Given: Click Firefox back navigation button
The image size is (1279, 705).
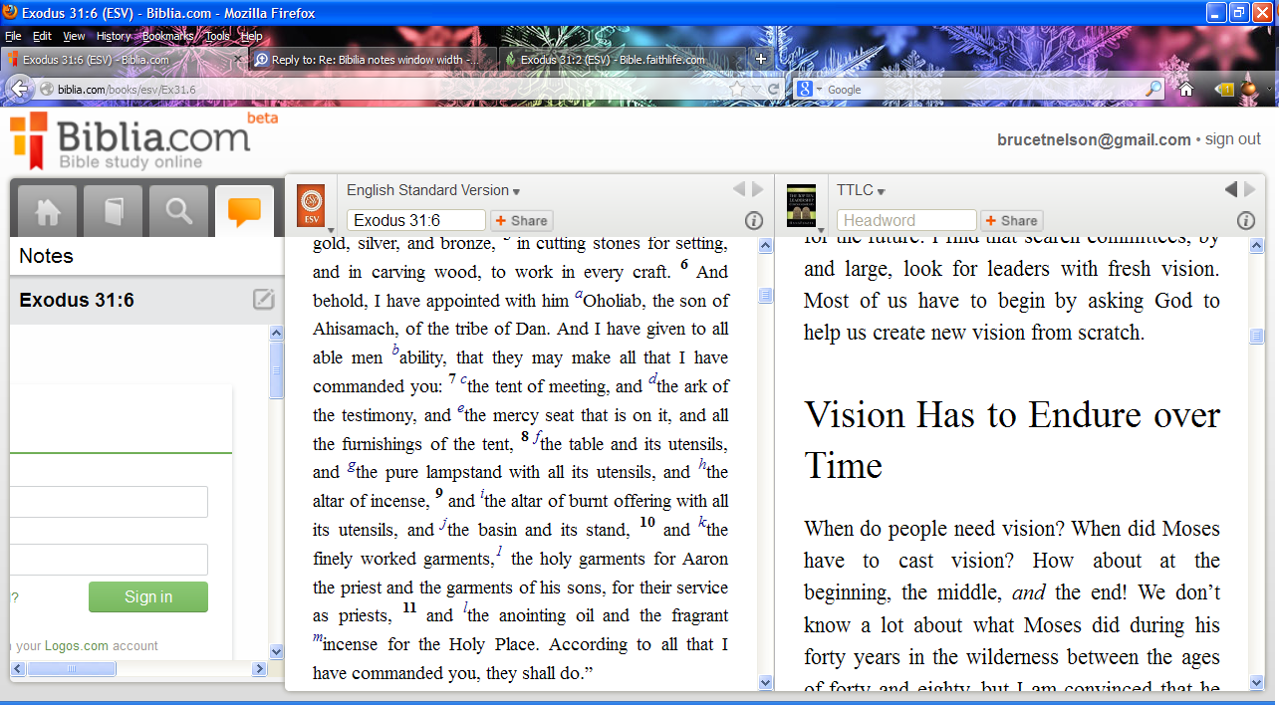Looking at the screenshot, I should point(20,89).
